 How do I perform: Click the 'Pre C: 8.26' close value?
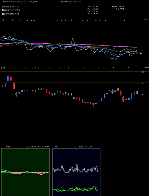(93, 14)
